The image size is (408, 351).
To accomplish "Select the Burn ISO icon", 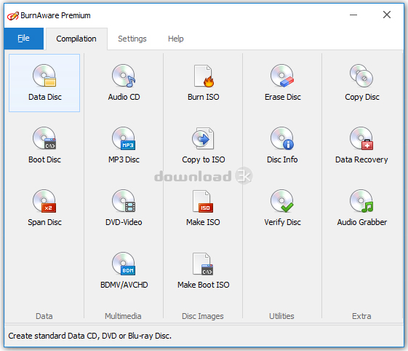I will 203,83.
